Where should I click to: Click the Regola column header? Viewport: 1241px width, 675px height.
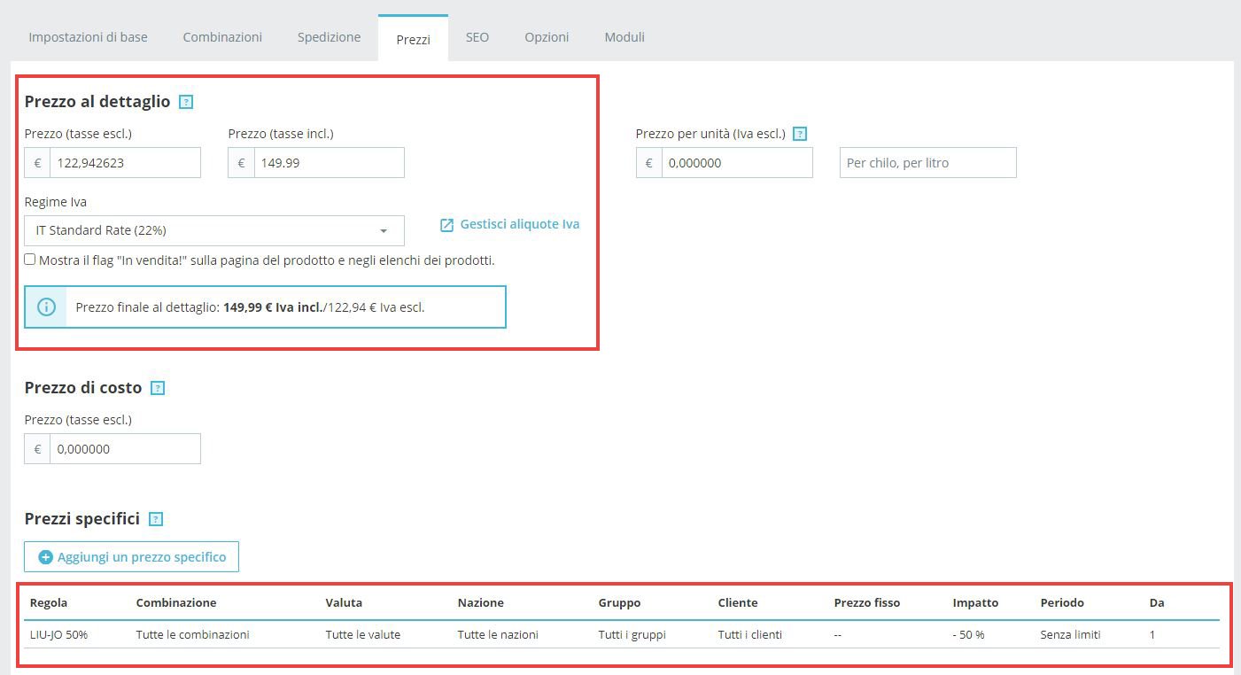coord(49,602)
